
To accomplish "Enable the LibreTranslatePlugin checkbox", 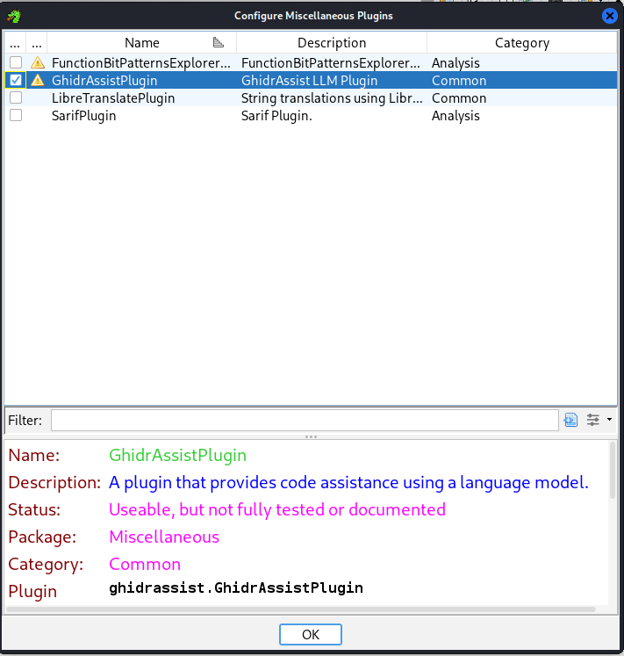I will click(16, 98).
